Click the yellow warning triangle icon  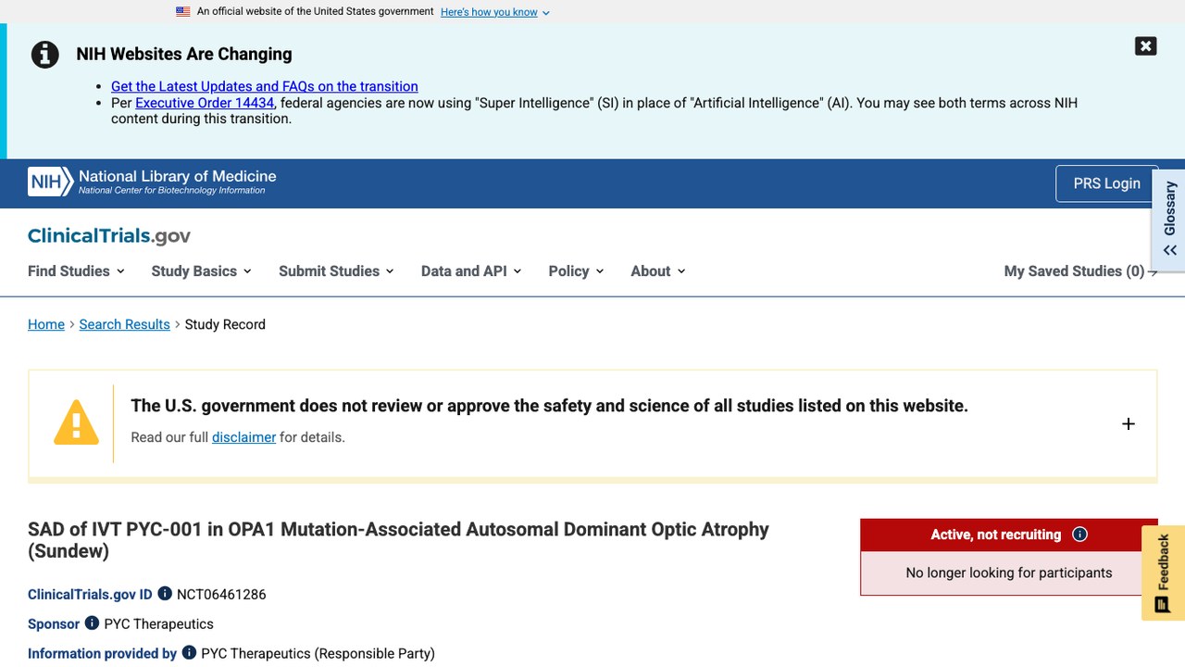click(x=76, y=423)
